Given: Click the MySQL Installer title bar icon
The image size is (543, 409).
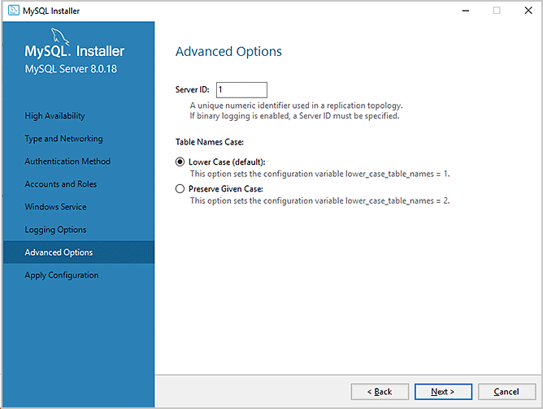Looking at the screenshot, I should [14, 10].
